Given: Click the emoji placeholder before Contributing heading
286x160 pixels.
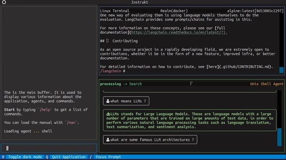Looking at the screenshot, I should click(107, 41).
